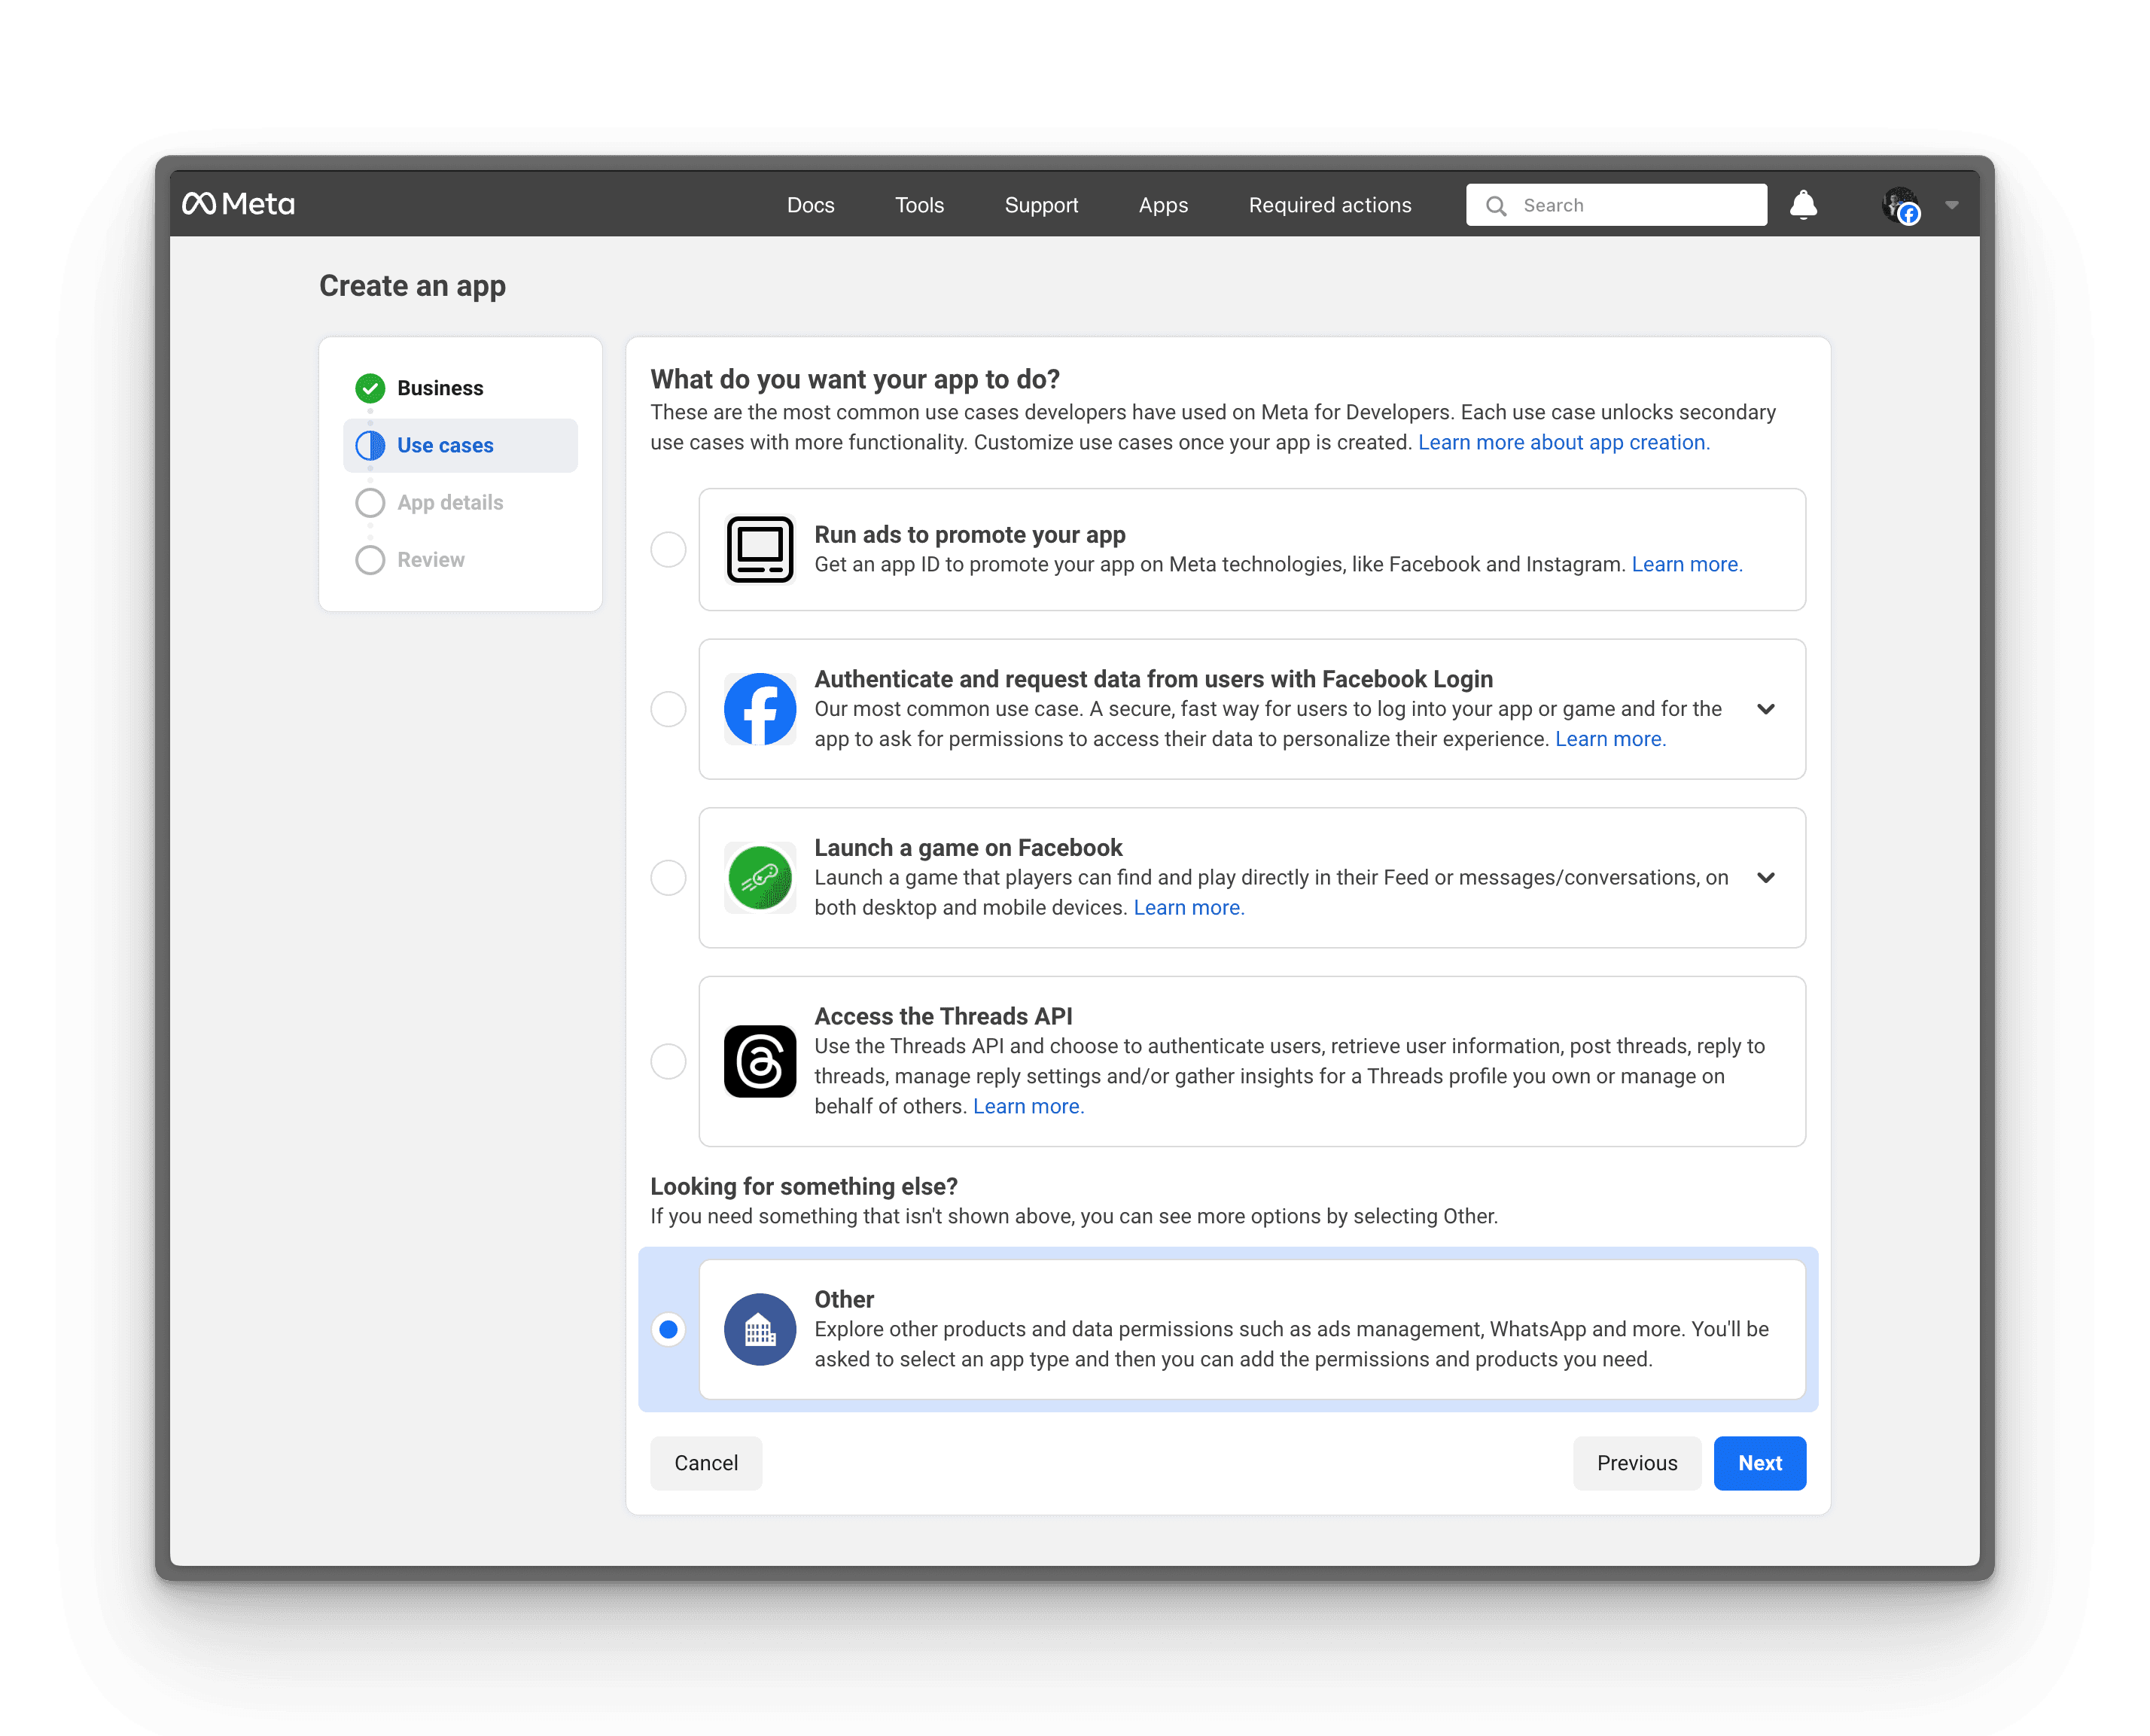Open the account dropdown arrow
2150x1736 pixels.
1951,204
